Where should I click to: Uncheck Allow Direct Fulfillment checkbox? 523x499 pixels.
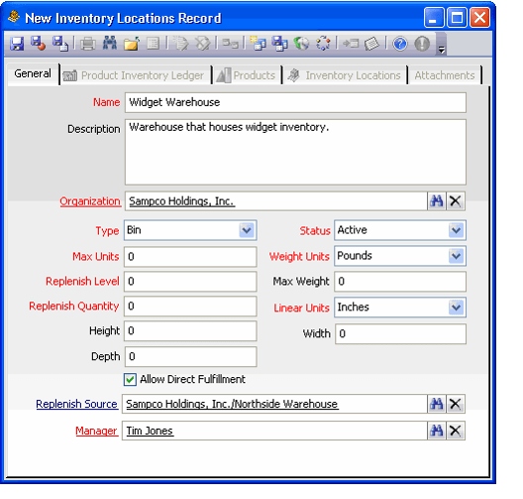[130, 380]
